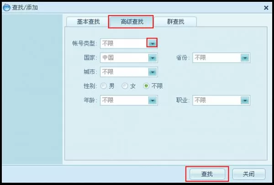Select the 不限 gender radio button
The image size is (274, 185).
click(146, 86)
